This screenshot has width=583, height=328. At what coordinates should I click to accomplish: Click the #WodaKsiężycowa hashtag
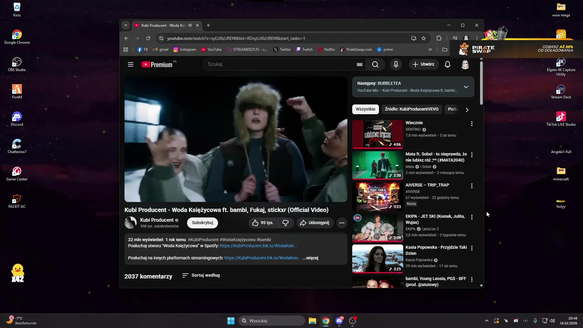click(237, 240)
